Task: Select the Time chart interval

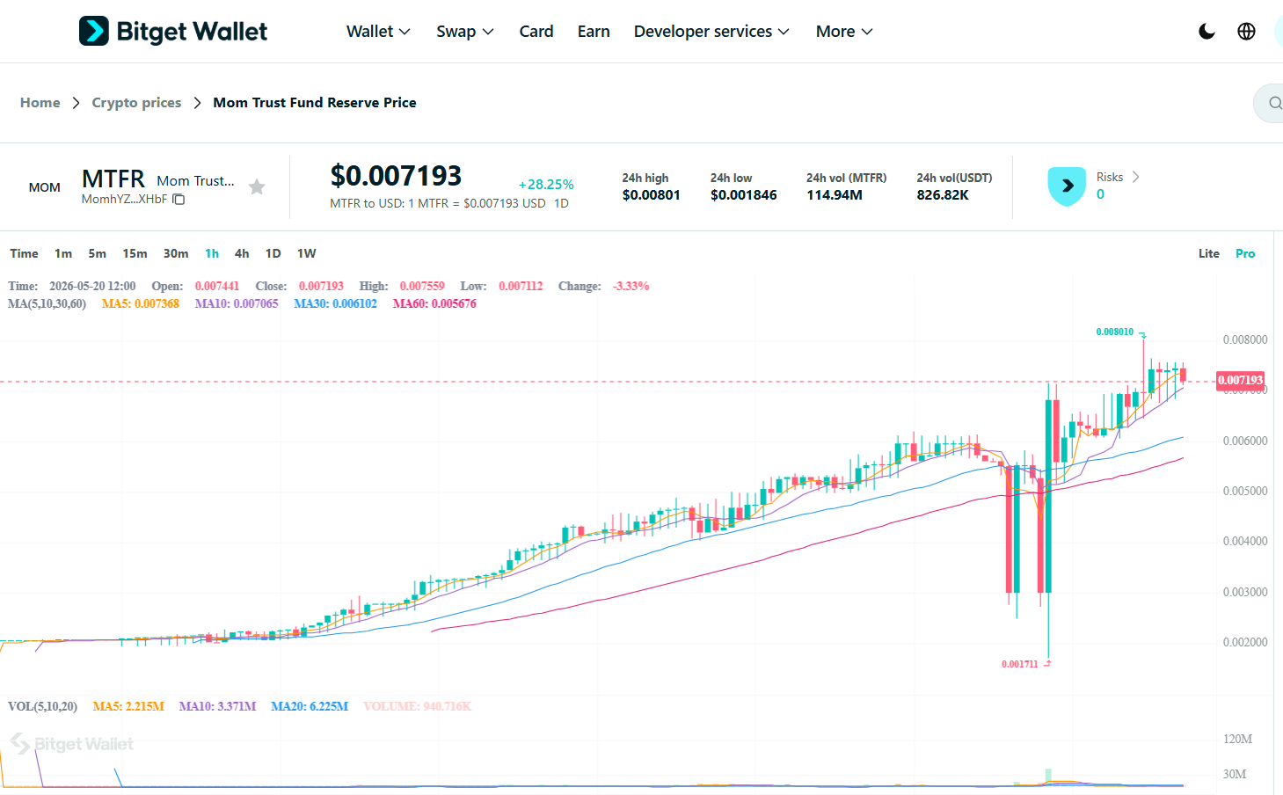Action: click(x=24, y=253)
